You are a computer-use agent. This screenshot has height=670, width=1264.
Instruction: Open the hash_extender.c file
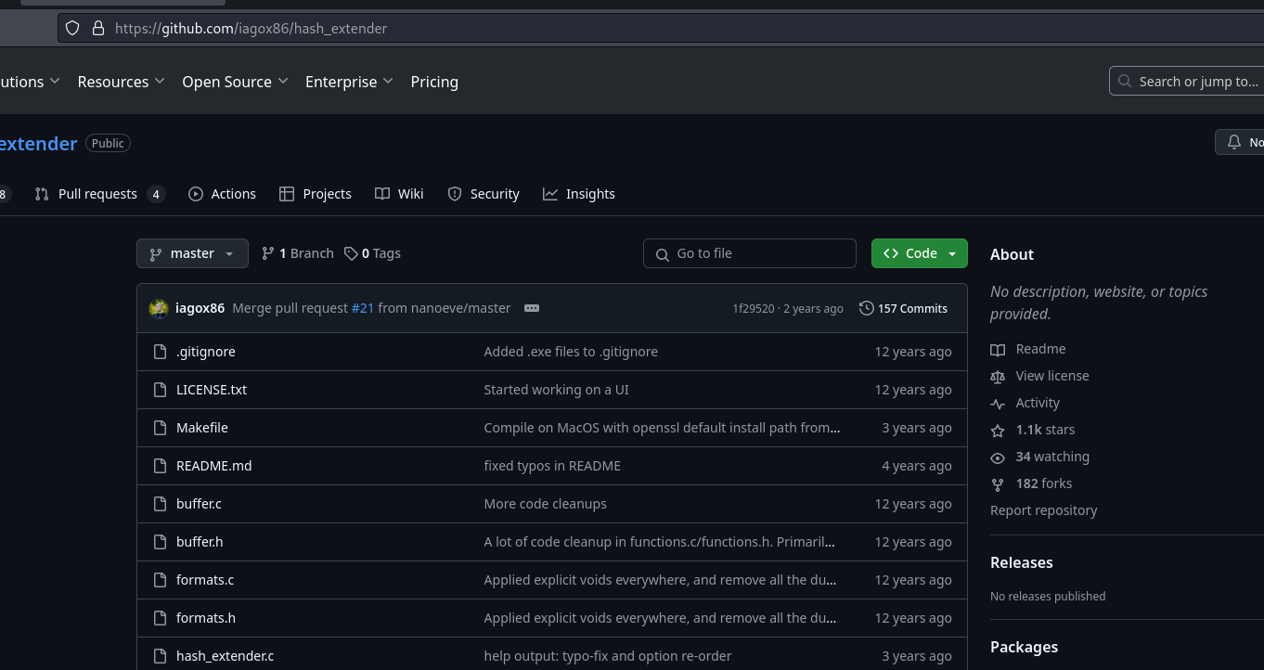(226, 656)
